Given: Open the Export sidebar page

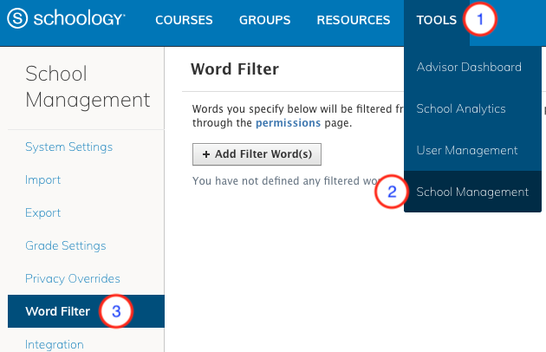Looking at the screenshot, I should [43, 212].
